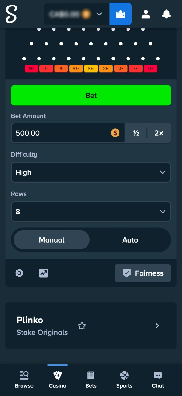Favorite Plinko using the star
The image size is (182, 396).
pos(82,326)
